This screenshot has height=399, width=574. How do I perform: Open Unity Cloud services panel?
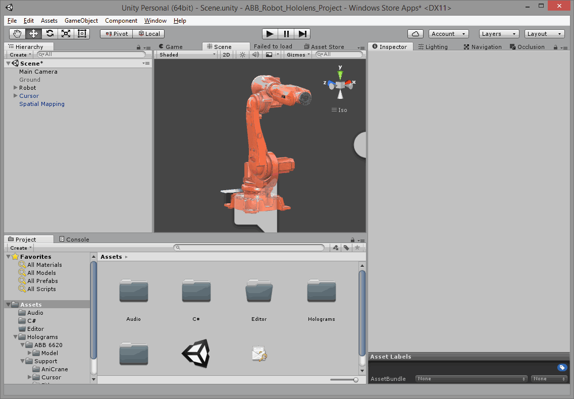tap(415, 33)
